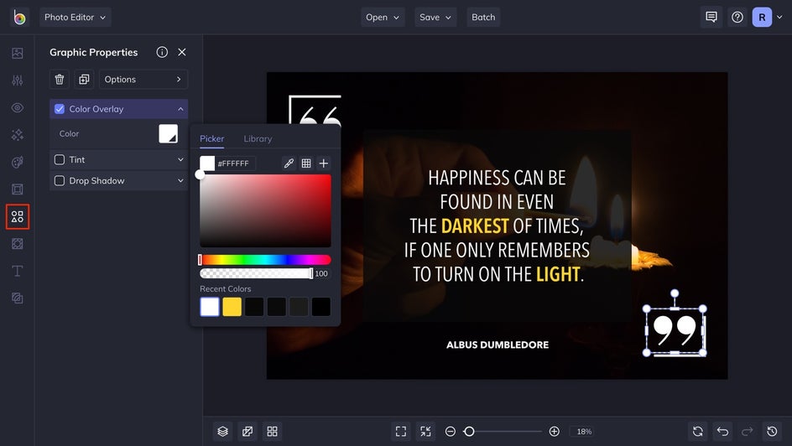Click the hue rainbow slider
792x446 pixels.
pos(265,260)
